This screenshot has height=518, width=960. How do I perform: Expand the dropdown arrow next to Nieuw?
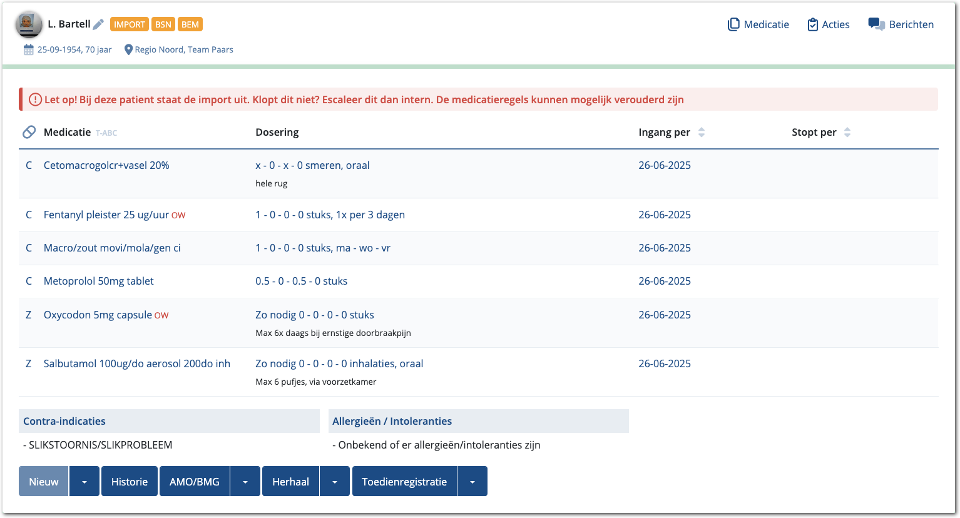(84, 482)
